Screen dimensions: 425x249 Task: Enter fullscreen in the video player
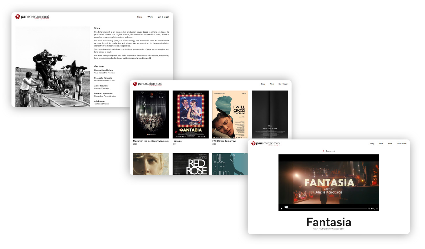pos(377,209)
